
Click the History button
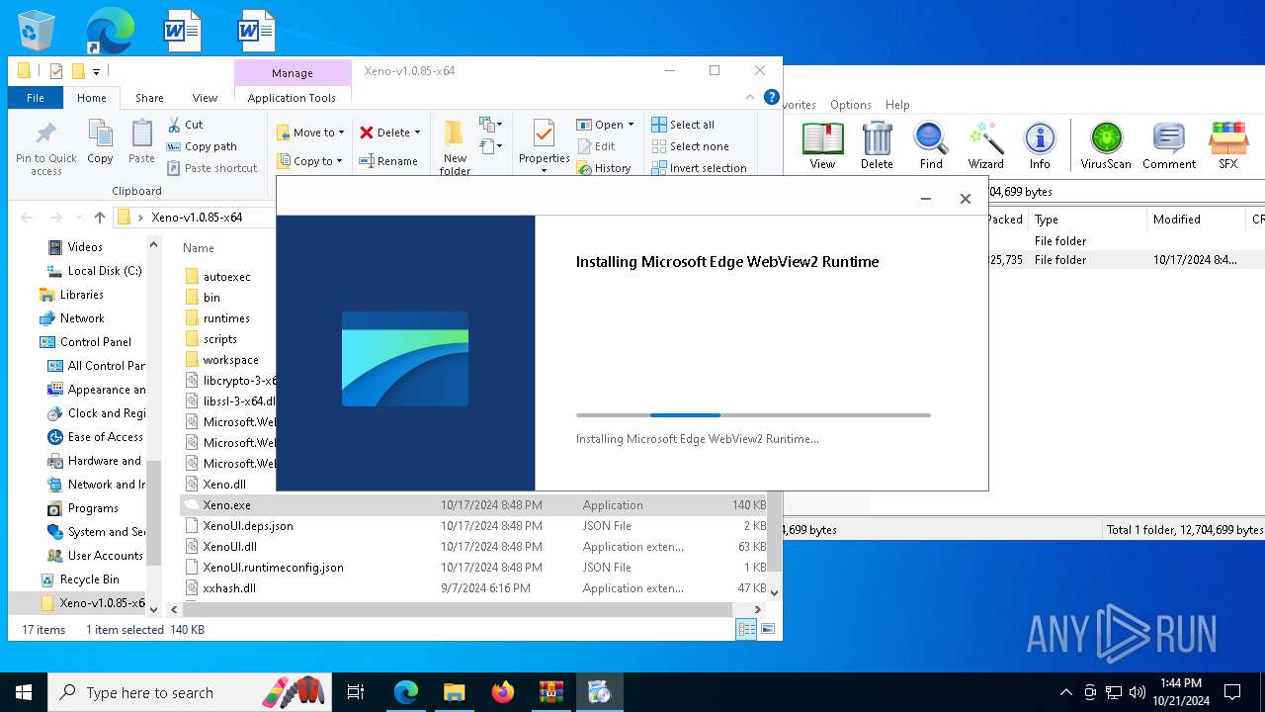(x=604, y=168)
